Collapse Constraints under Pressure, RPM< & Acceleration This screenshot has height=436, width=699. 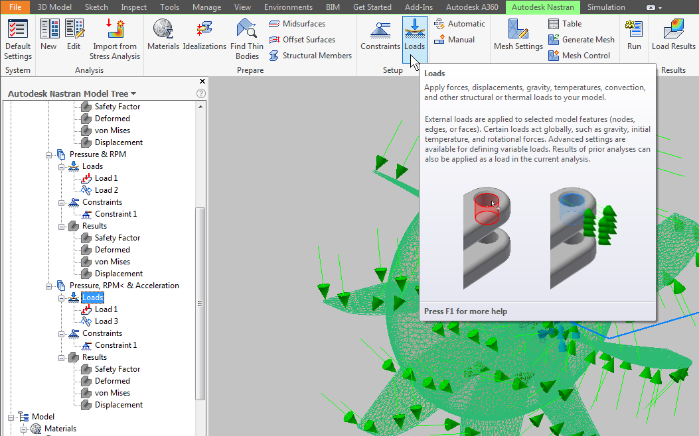[62, 334]
